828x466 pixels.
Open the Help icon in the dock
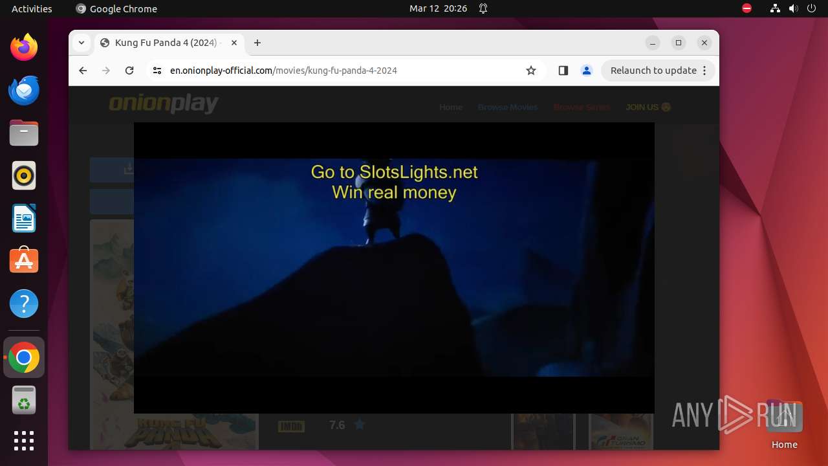24,304
